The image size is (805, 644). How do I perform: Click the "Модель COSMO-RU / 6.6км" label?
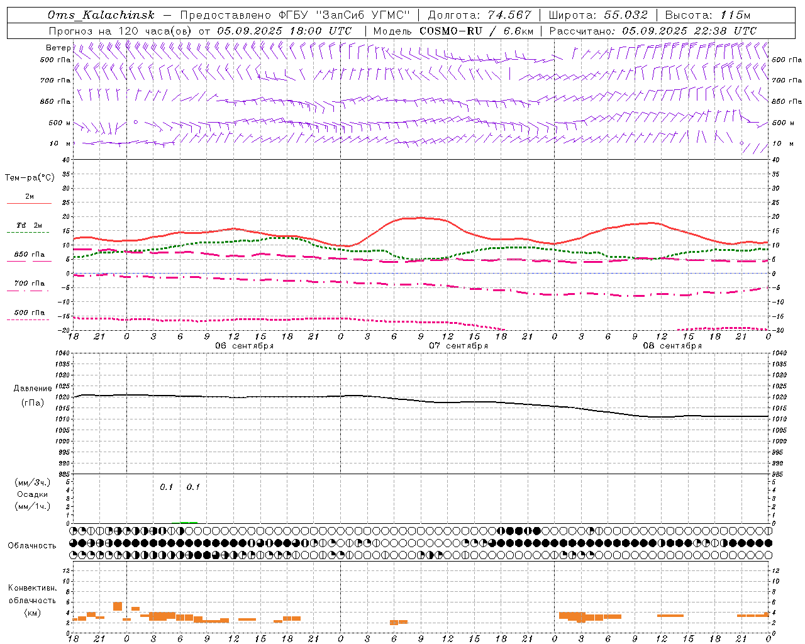[x=453, y=31]
